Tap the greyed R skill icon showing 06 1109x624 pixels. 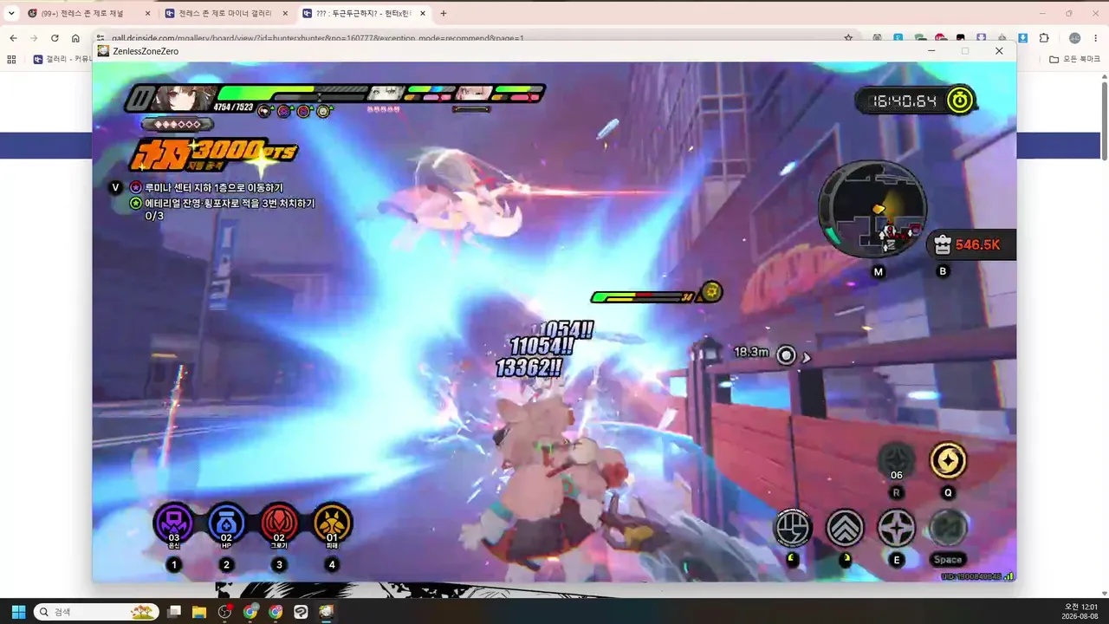click(897, 461)
